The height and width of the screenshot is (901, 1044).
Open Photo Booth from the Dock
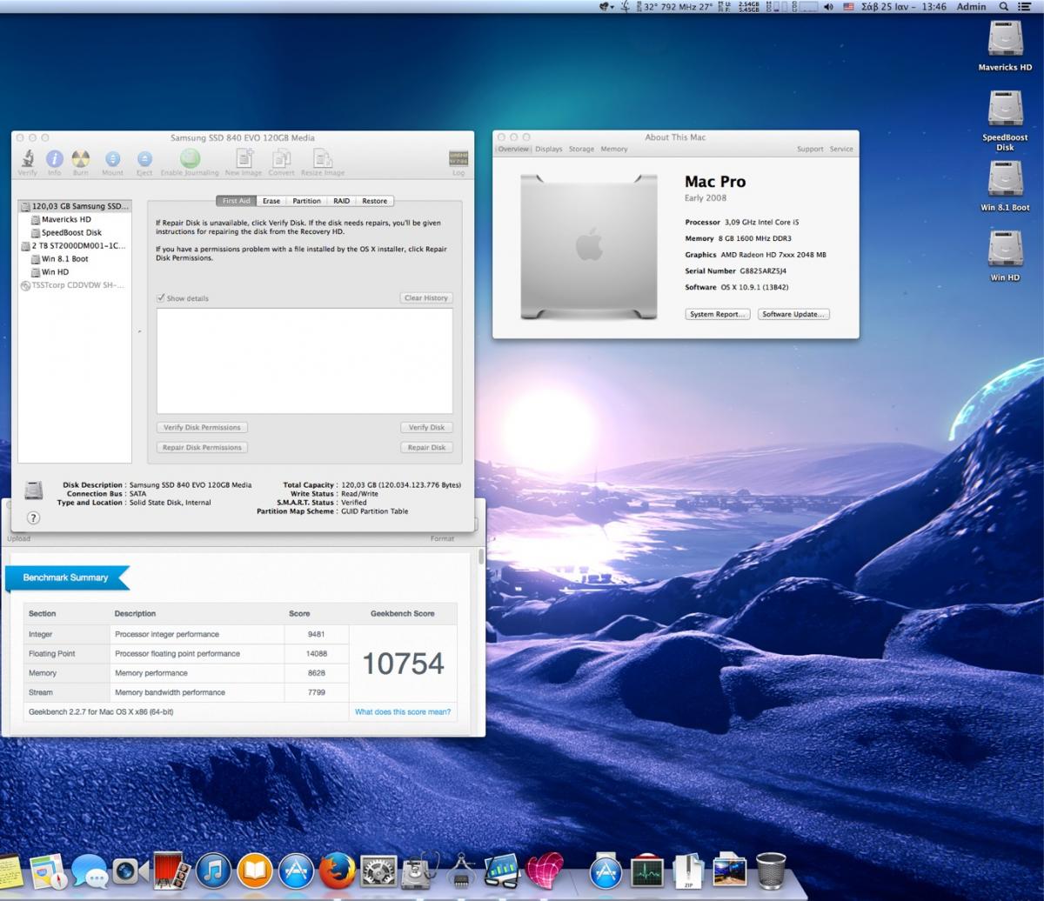171,871
